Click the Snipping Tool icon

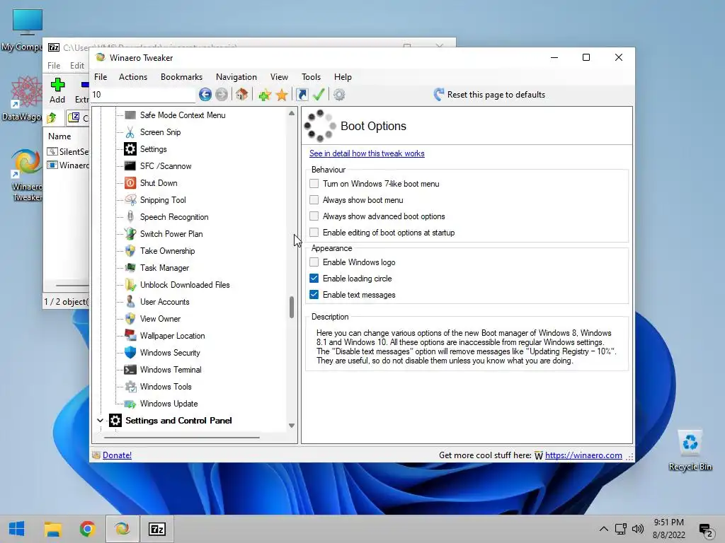pos(130,200)
